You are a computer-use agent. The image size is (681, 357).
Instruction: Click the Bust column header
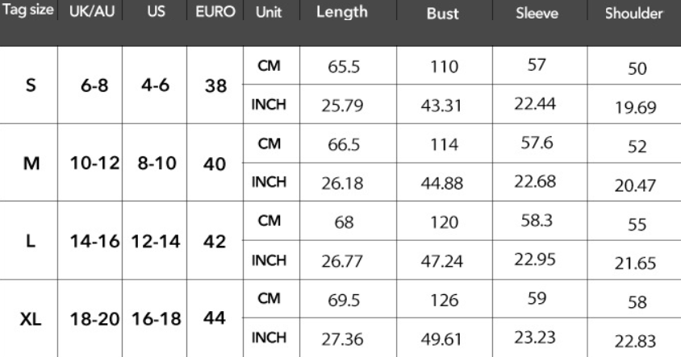coord(442,15)
